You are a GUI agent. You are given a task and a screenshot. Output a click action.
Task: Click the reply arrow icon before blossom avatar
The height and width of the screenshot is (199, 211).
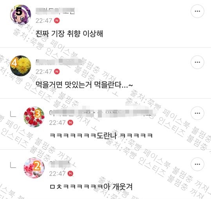tap(13, 165)
